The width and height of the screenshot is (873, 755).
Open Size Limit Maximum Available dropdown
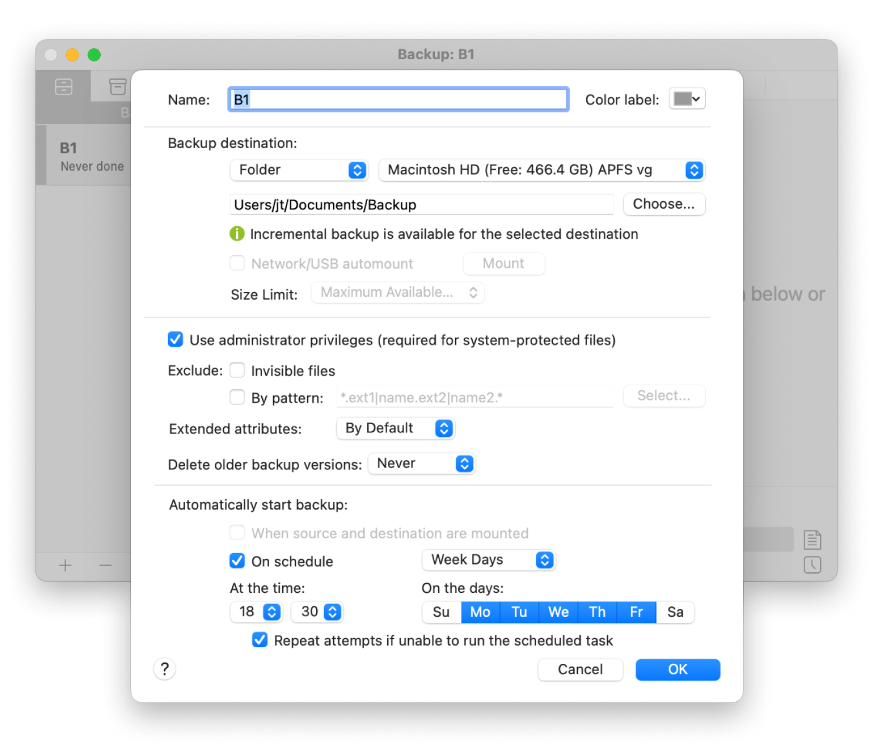[398, 292]
